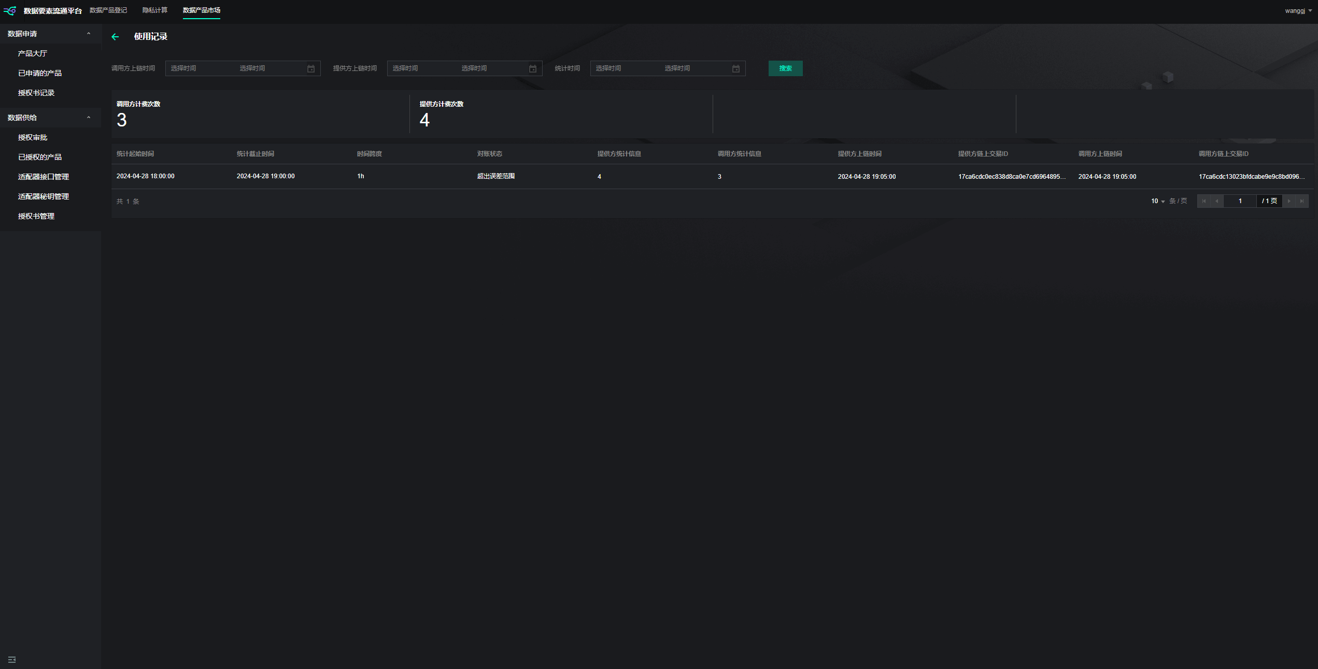1318x669 pixels.
Task: Open 授权书记录 in the sidebar
Action: [x=36, y=93]
